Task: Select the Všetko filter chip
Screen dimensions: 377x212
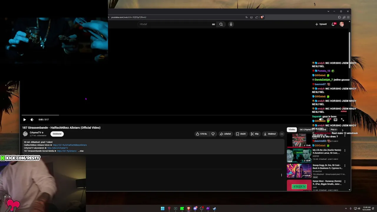Action: [292, 130]
